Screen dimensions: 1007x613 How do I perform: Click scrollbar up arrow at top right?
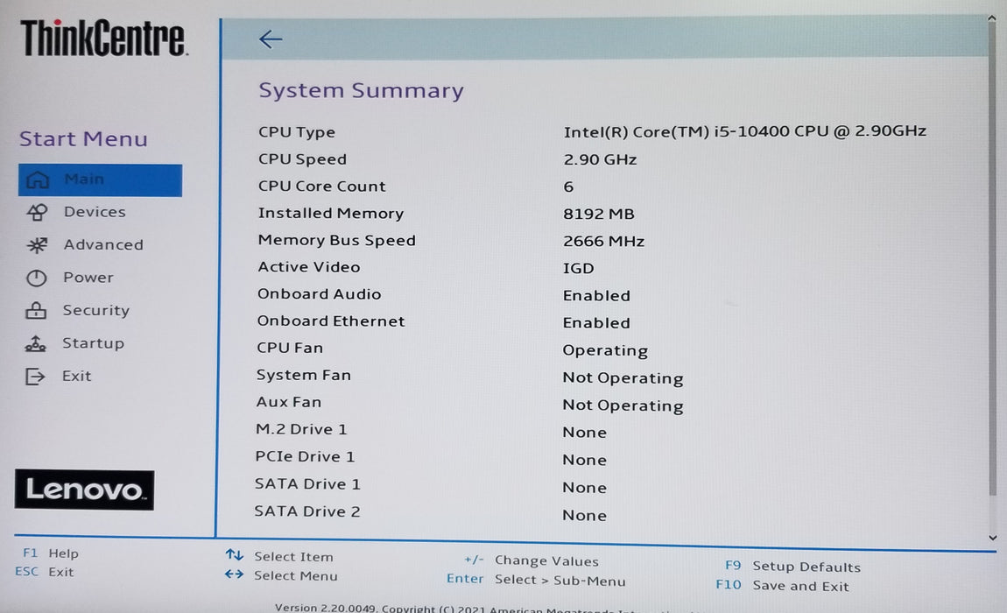pos(992,18)
